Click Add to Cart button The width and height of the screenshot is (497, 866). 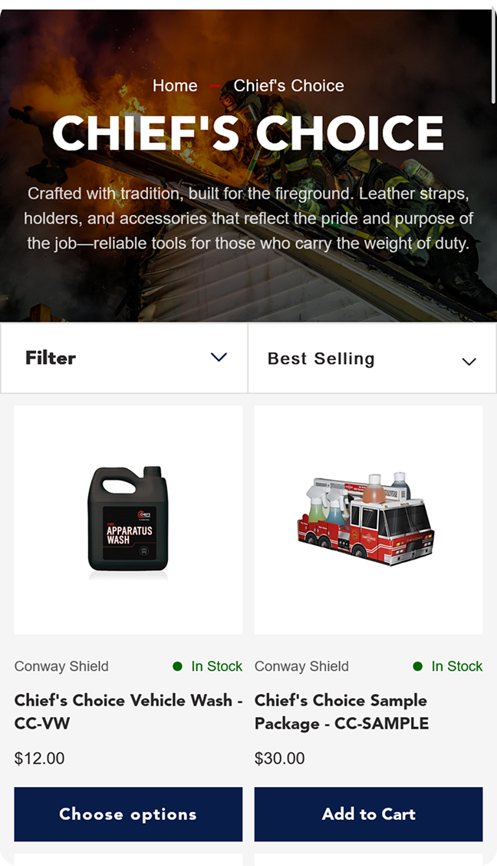[x=368, y=814]
